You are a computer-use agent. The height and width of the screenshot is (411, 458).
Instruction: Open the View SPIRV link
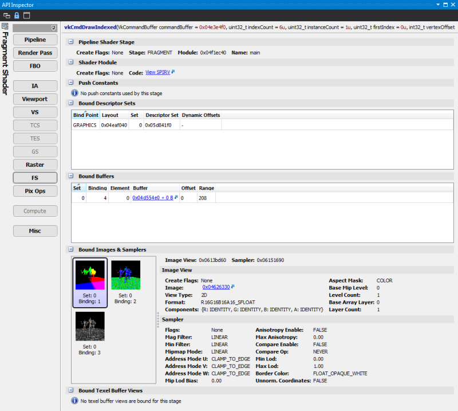[157, 73]
